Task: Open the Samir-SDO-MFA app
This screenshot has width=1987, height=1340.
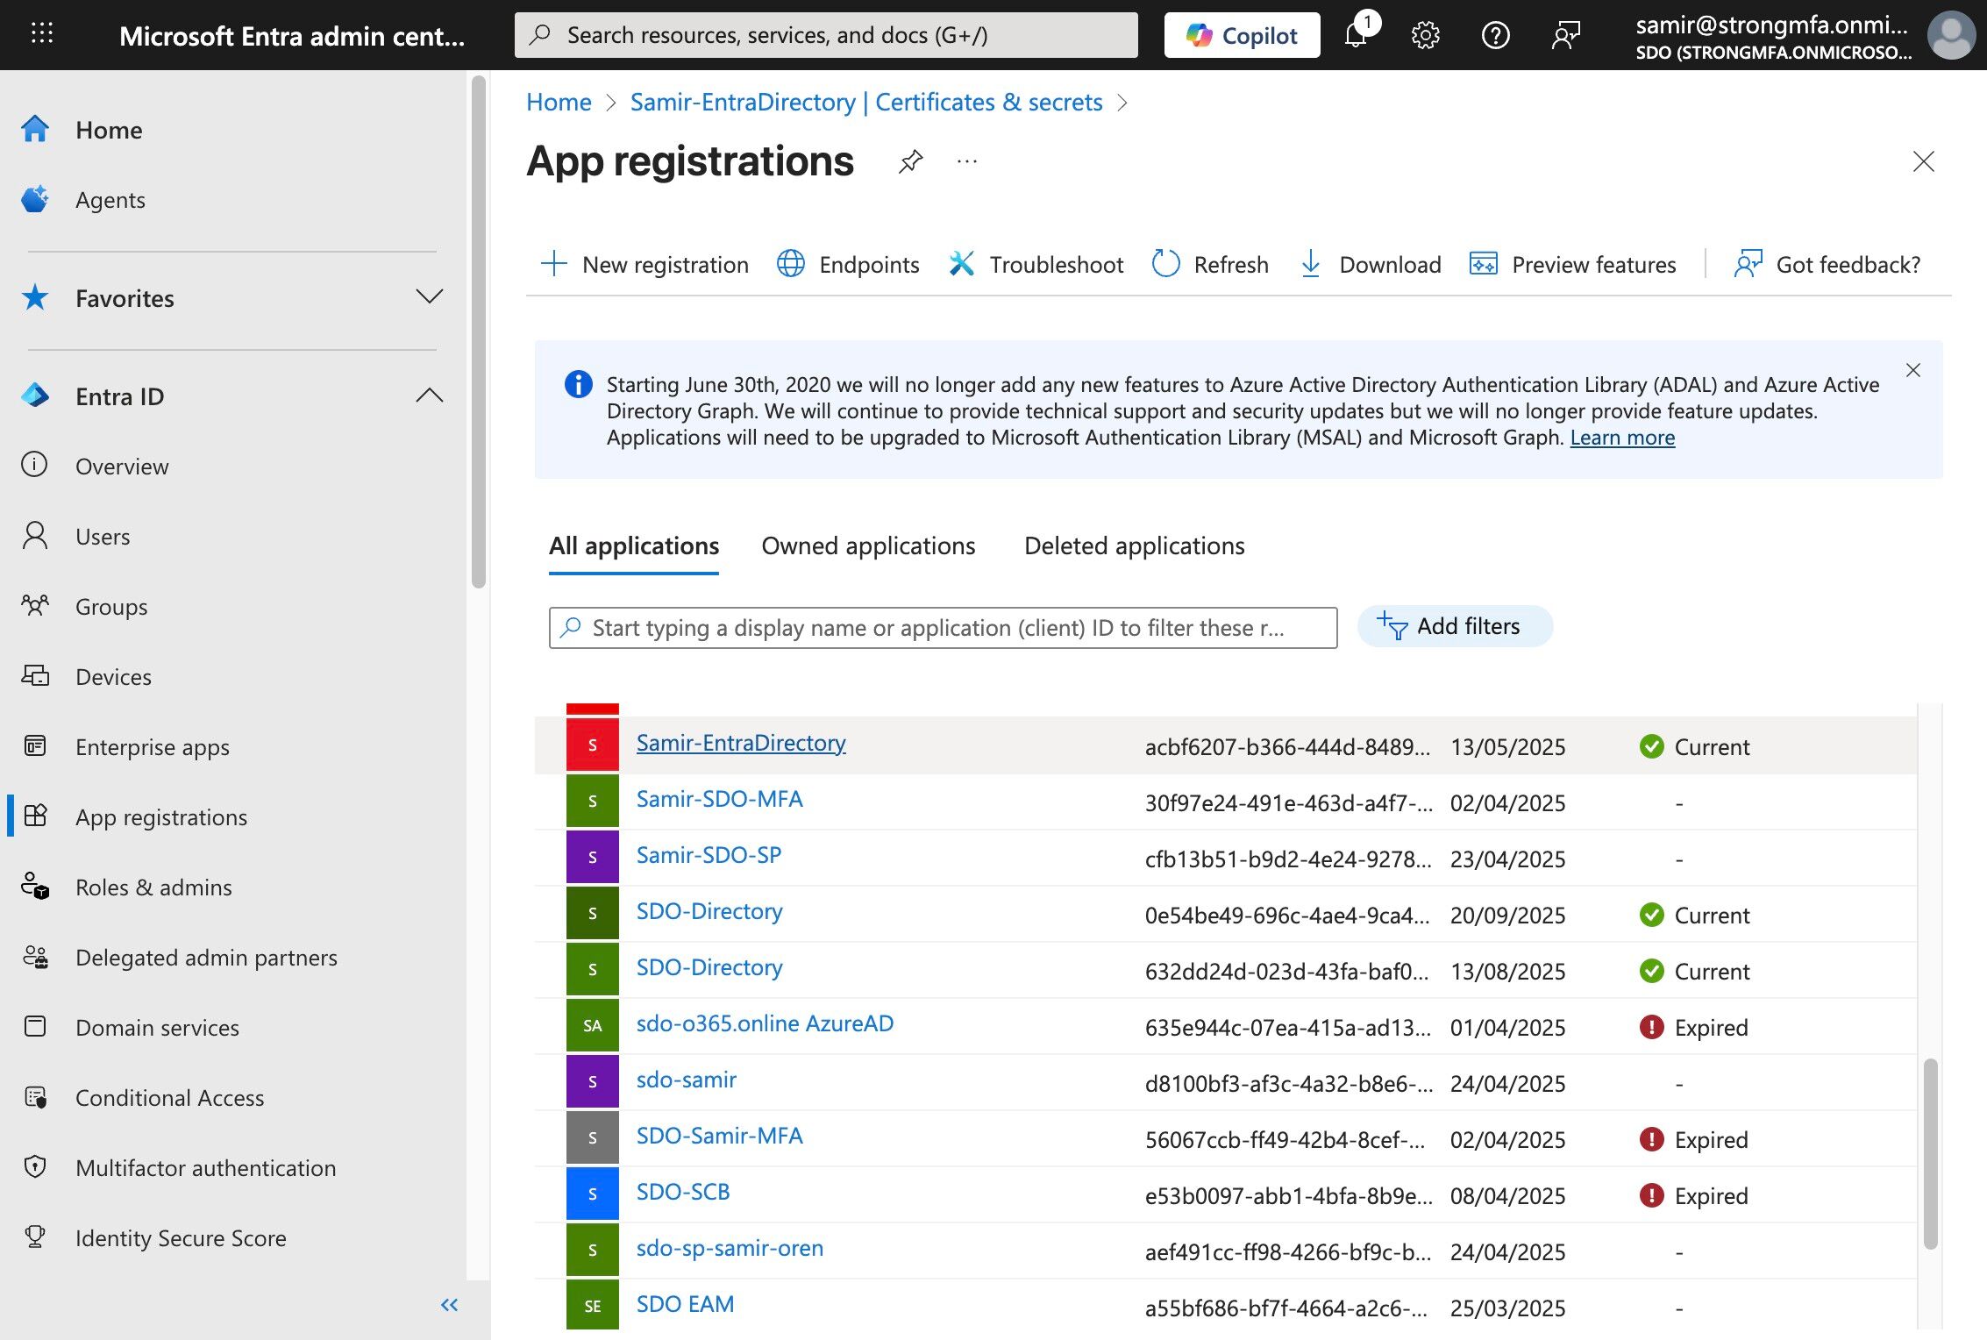Action: click(x=719, y=799)
